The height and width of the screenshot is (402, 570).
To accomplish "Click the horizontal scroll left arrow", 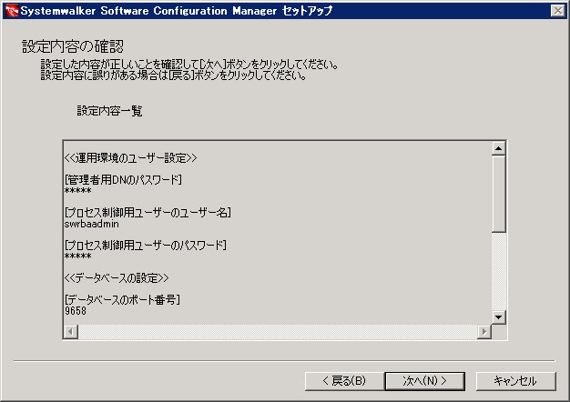I will click(71, 332).
